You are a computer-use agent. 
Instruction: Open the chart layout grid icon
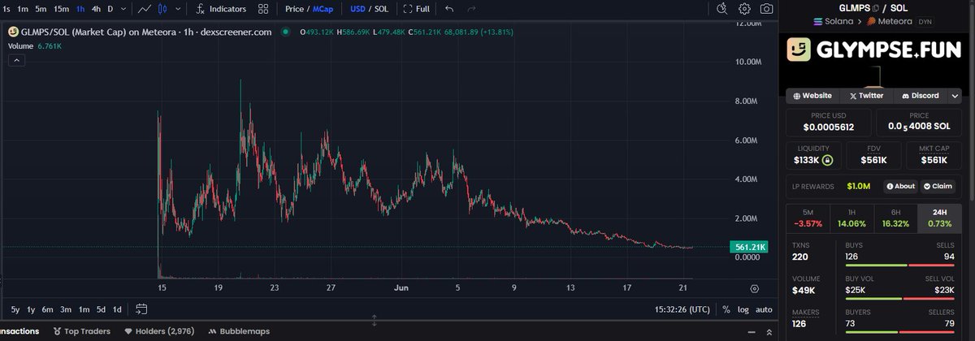(x=263, y=9)
